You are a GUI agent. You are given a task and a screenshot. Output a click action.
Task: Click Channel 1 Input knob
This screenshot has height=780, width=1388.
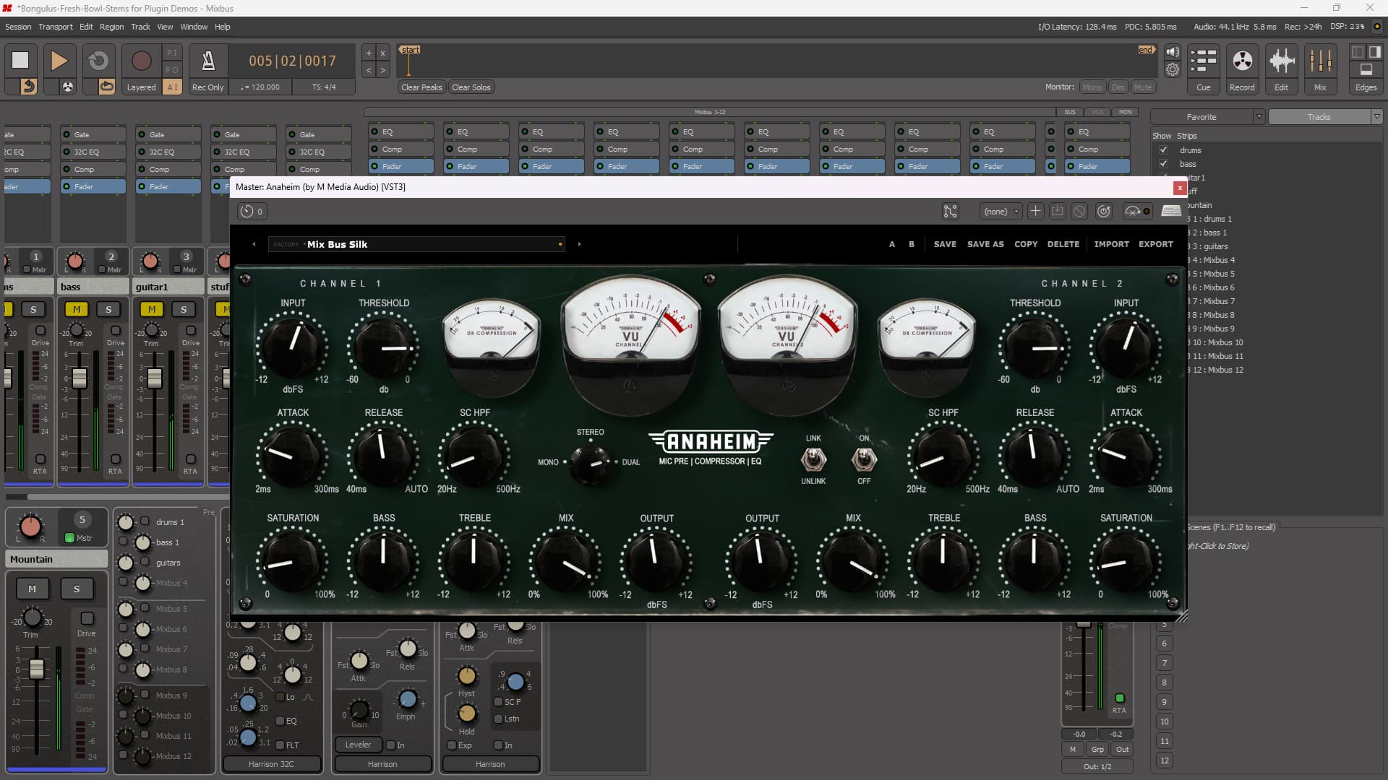pos(292,347)
